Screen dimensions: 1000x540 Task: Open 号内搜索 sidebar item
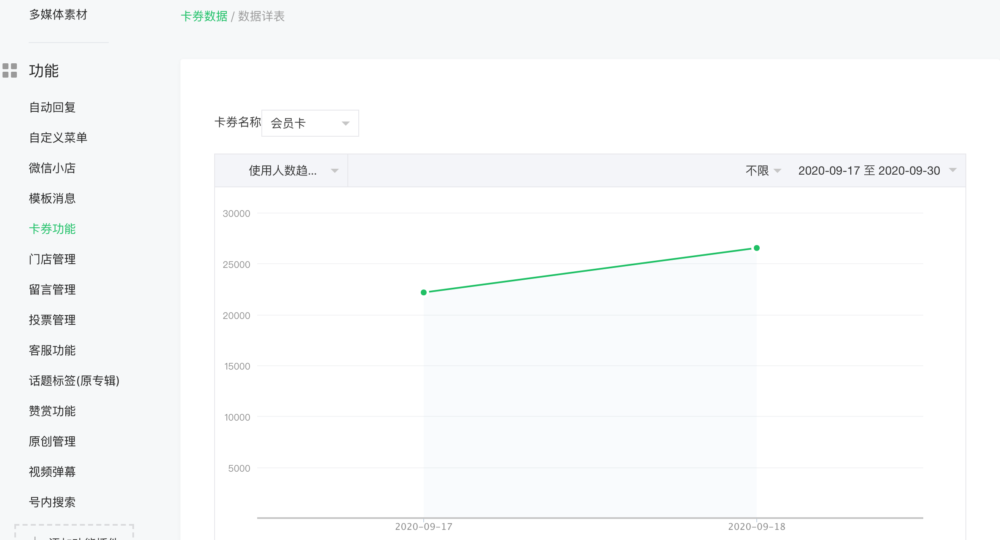tap(52, 502)
